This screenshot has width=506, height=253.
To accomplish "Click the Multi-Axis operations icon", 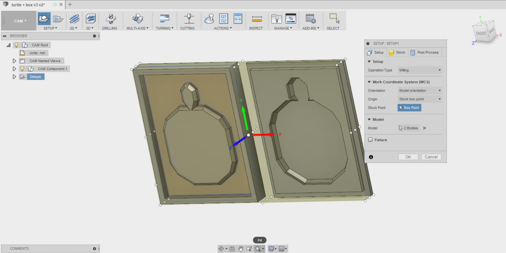I will (x=137, y=19).
